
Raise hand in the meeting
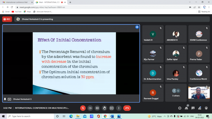pyautogui.click(x=104, y=108)
